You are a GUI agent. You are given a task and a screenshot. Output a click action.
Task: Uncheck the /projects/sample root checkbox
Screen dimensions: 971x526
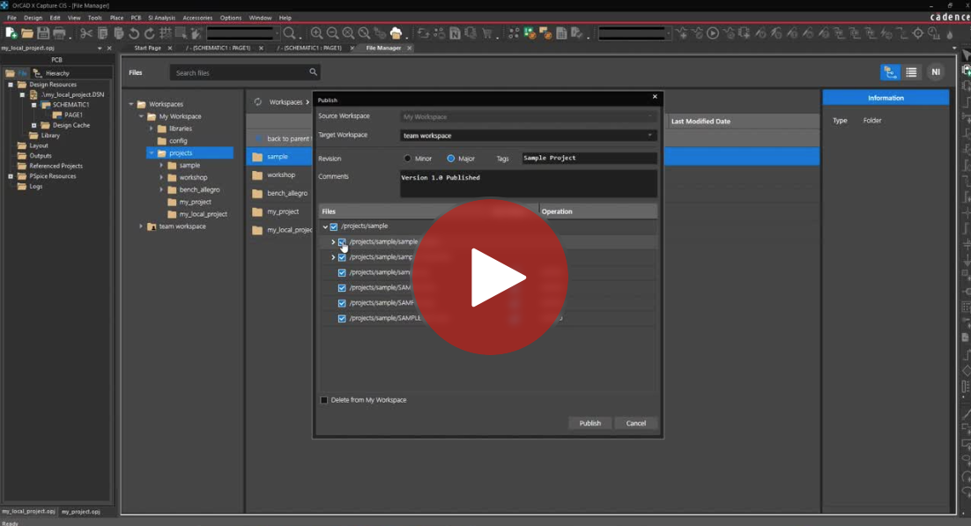(334, 226)
